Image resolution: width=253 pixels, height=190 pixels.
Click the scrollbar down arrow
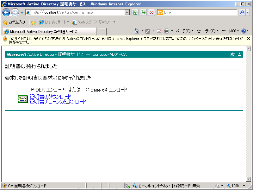click(x=249, y=179)
